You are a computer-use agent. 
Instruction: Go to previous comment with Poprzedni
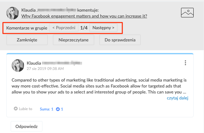[x=64, y=28]
